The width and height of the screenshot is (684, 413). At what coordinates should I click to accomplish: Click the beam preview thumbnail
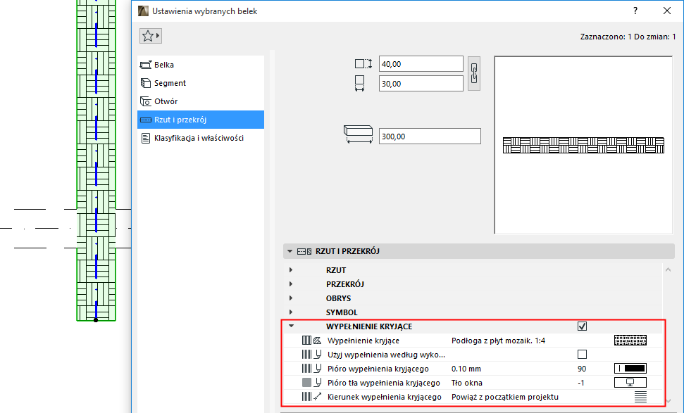(583, 145)
